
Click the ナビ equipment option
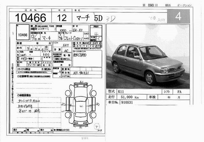pos(92,46)
